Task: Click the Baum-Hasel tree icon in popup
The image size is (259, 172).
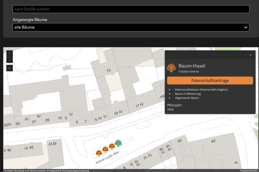Action: [171, 68]
